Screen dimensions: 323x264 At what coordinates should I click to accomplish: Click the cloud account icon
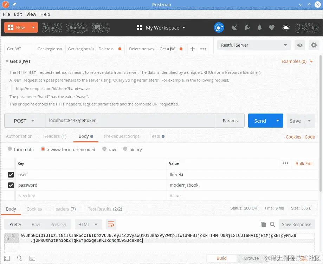coord(286,27)
